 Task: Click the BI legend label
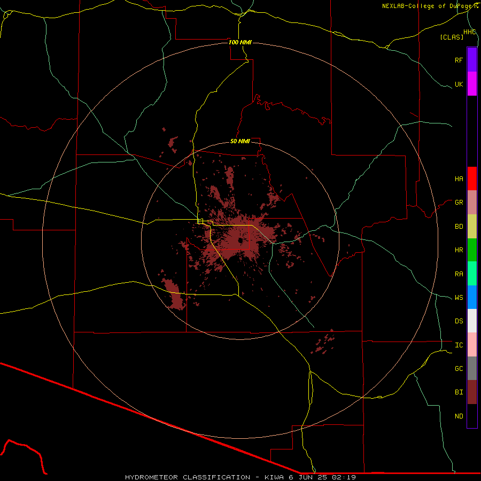[x=459, y=392]
